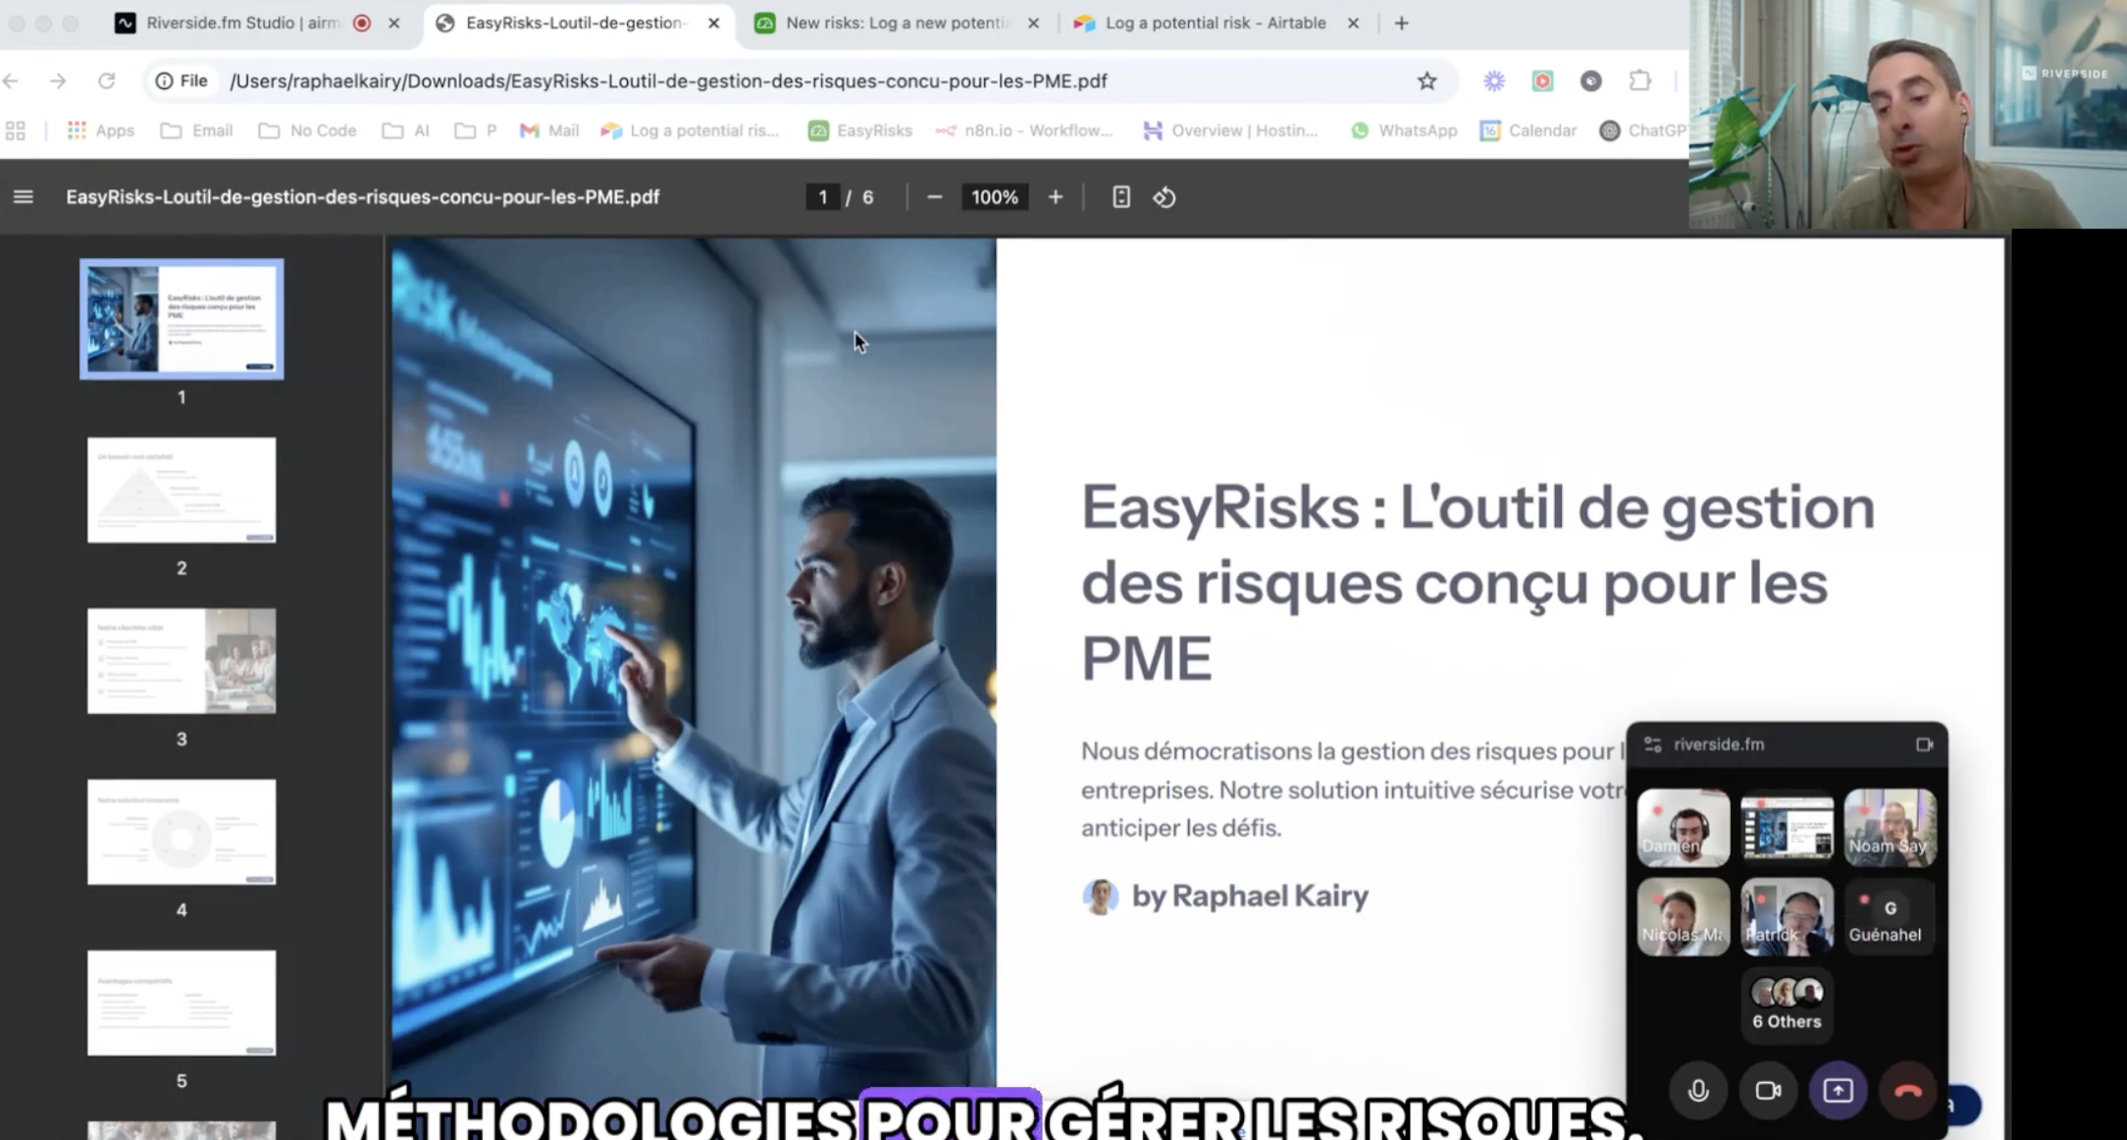Open the No Code bookmarks folder
Screen dimensions: 2127x1140
pyautogui.click(x=307, y=130)
